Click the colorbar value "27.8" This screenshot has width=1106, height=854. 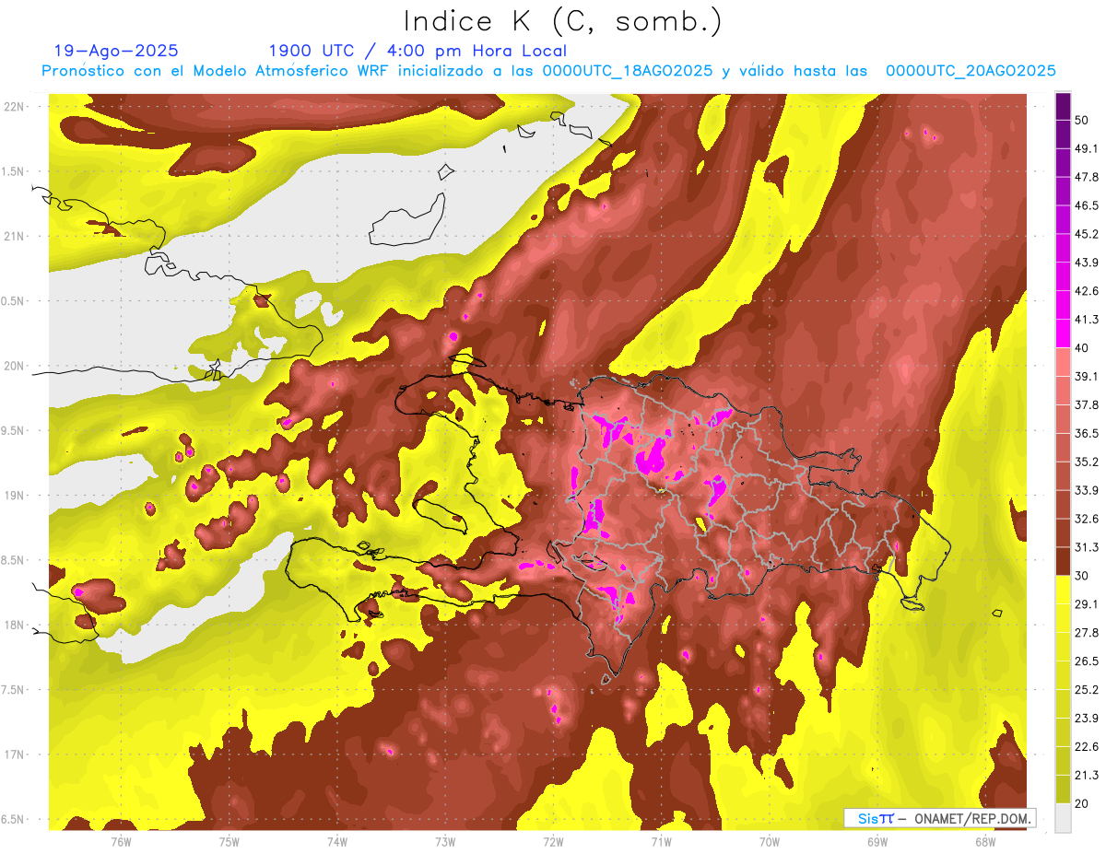1087,633
